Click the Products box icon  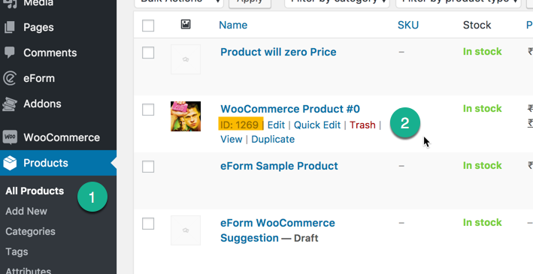tap(10, 163)
